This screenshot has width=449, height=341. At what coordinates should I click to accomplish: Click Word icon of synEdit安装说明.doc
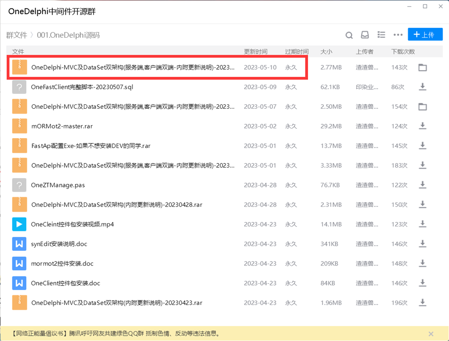(19, 244)
